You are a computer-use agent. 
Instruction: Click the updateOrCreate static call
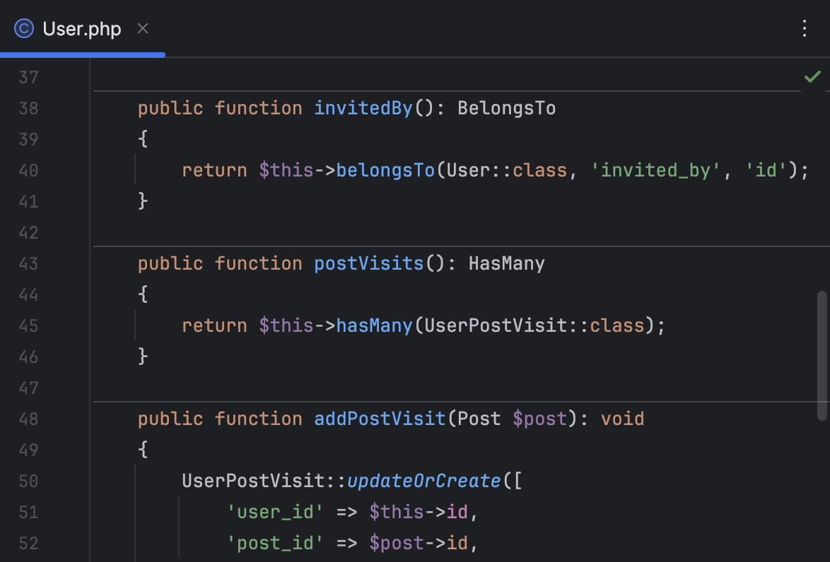pos(424,481)
